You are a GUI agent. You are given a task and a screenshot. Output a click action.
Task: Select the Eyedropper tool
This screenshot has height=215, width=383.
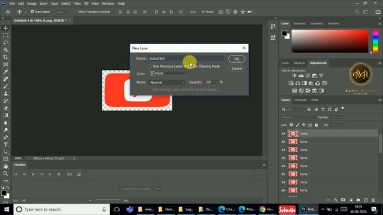pos(5,72)
